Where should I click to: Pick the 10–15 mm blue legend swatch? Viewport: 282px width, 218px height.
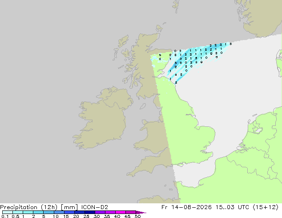pos(59,212)
